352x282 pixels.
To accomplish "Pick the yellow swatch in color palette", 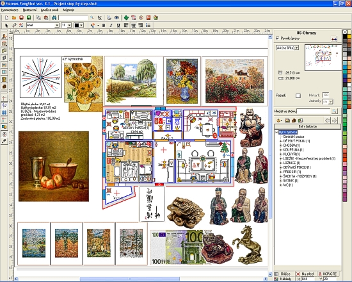I will coord(349,36).
